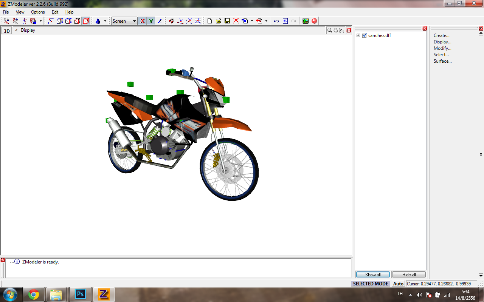
Task: Click the red sphere icon in toolbar
Action: pos(314,21)
